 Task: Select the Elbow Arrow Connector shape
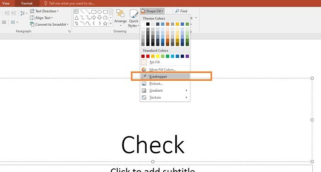point(88,17)
